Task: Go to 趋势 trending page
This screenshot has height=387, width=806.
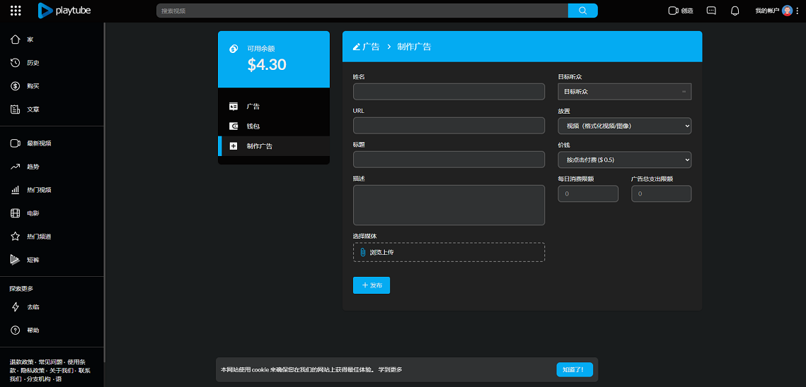Action: [33, 167]
